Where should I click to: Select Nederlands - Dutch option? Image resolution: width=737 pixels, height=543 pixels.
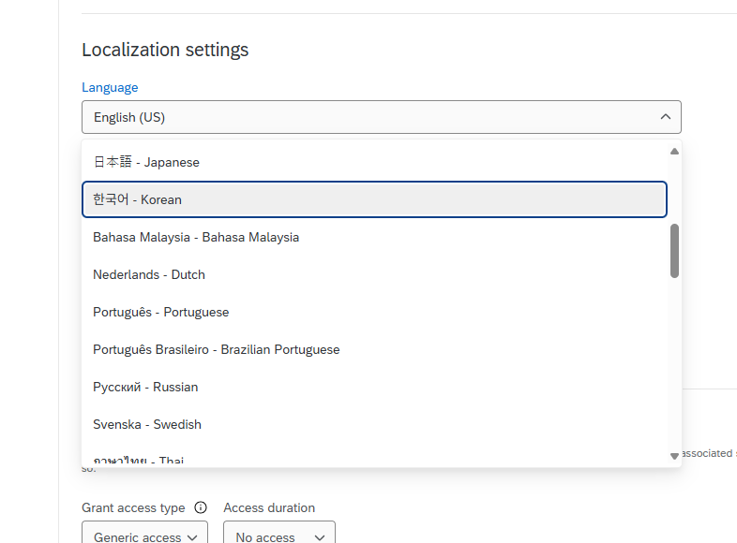coord(375,274)
